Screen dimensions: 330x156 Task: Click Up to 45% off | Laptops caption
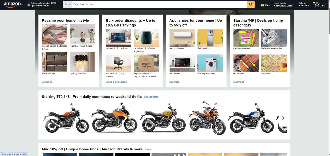point(117,48)
